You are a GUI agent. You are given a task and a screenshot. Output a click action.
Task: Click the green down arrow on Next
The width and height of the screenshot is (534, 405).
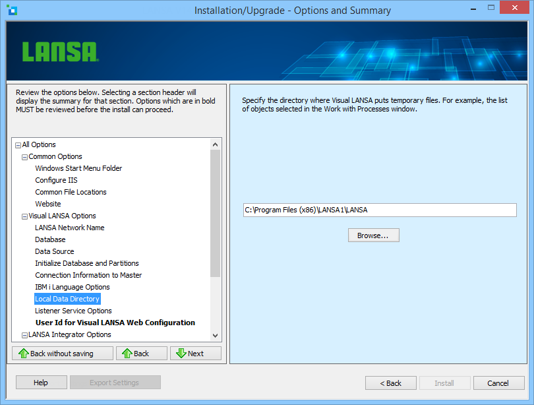point(181,354)
